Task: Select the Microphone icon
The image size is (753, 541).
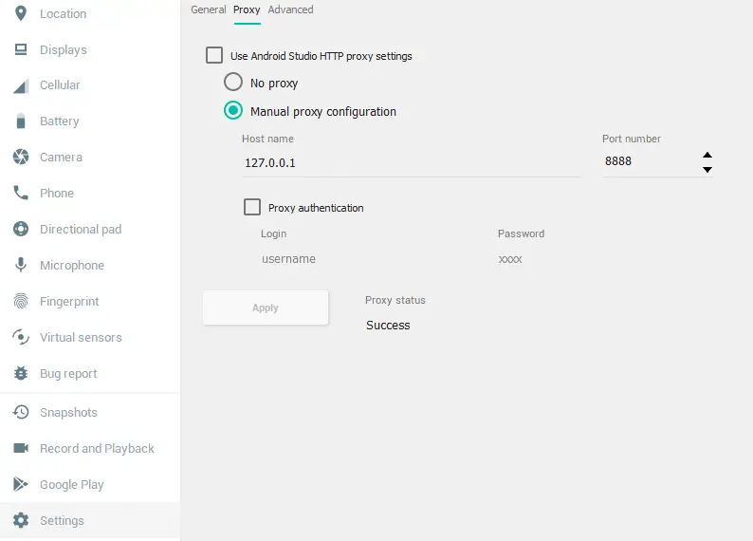Action: (x=21, y=265)
